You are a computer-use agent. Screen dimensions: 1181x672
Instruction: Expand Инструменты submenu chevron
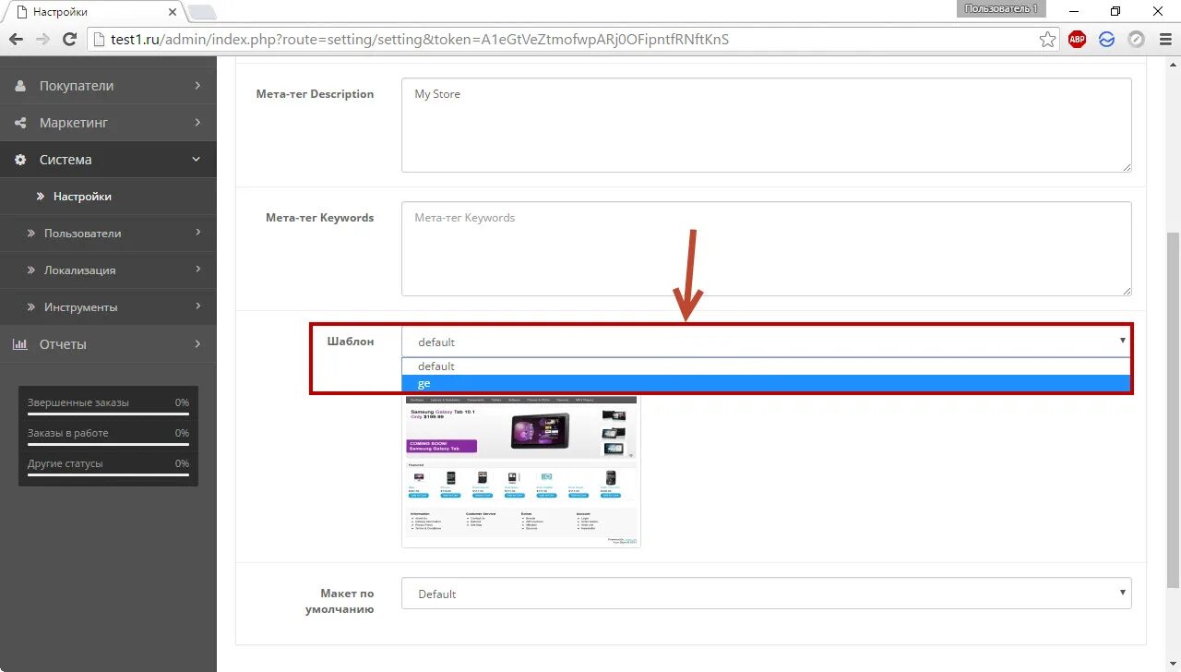pos(197,306)
